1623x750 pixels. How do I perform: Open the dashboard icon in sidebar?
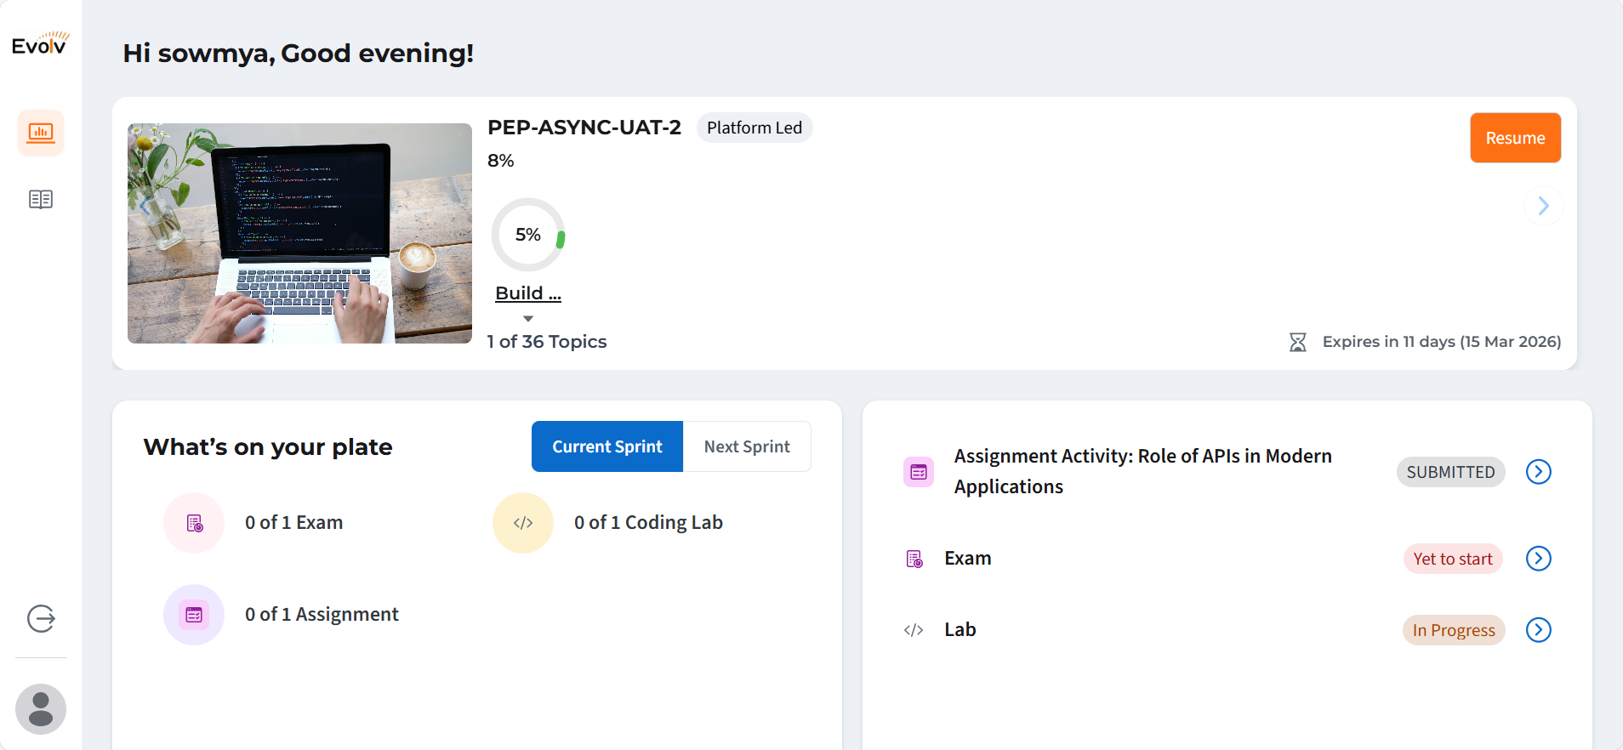[x=41, y=133]
